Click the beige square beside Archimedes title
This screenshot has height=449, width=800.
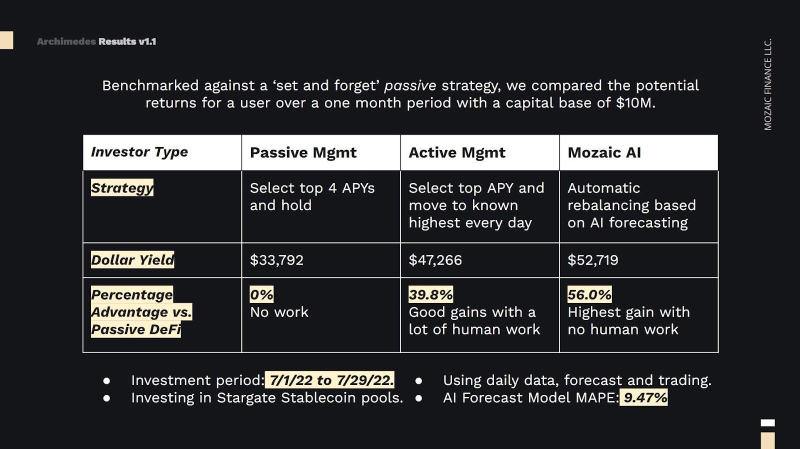click(x=6, y=40)
